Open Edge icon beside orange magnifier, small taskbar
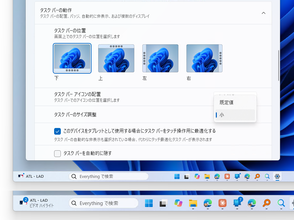Image resolution: width=294 pixels, height=220 pixels. (247, 176)
